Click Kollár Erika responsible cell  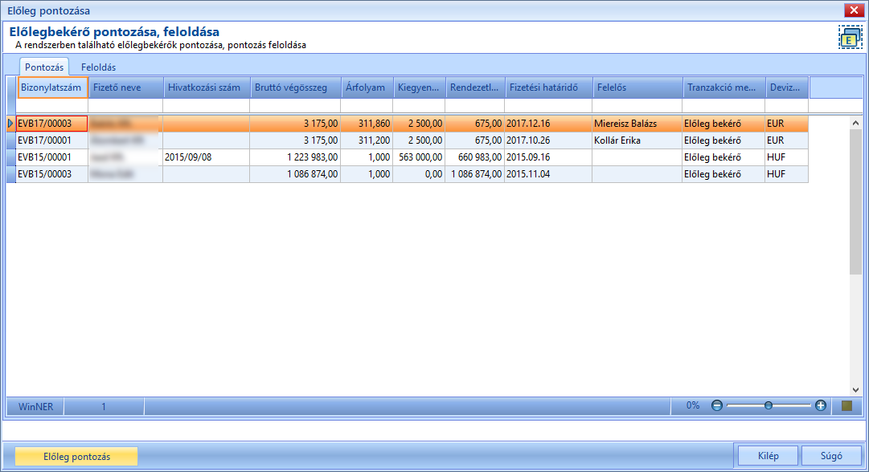[637, 140]
